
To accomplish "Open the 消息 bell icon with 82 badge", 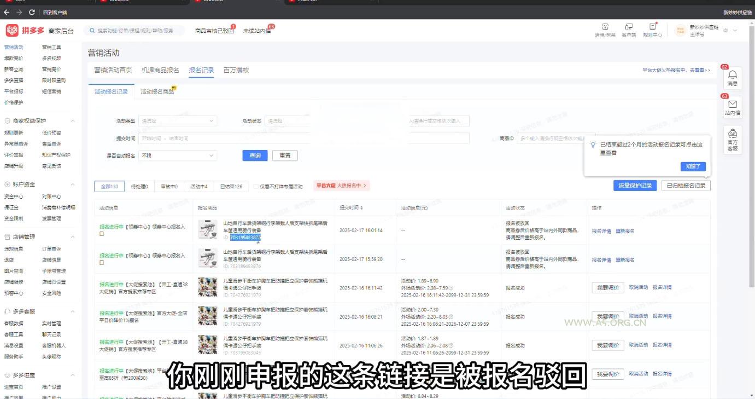I will [x=733, y=78].
